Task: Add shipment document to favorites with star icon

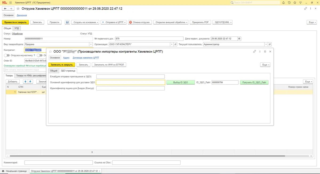Action: click(x=18, y=9)
